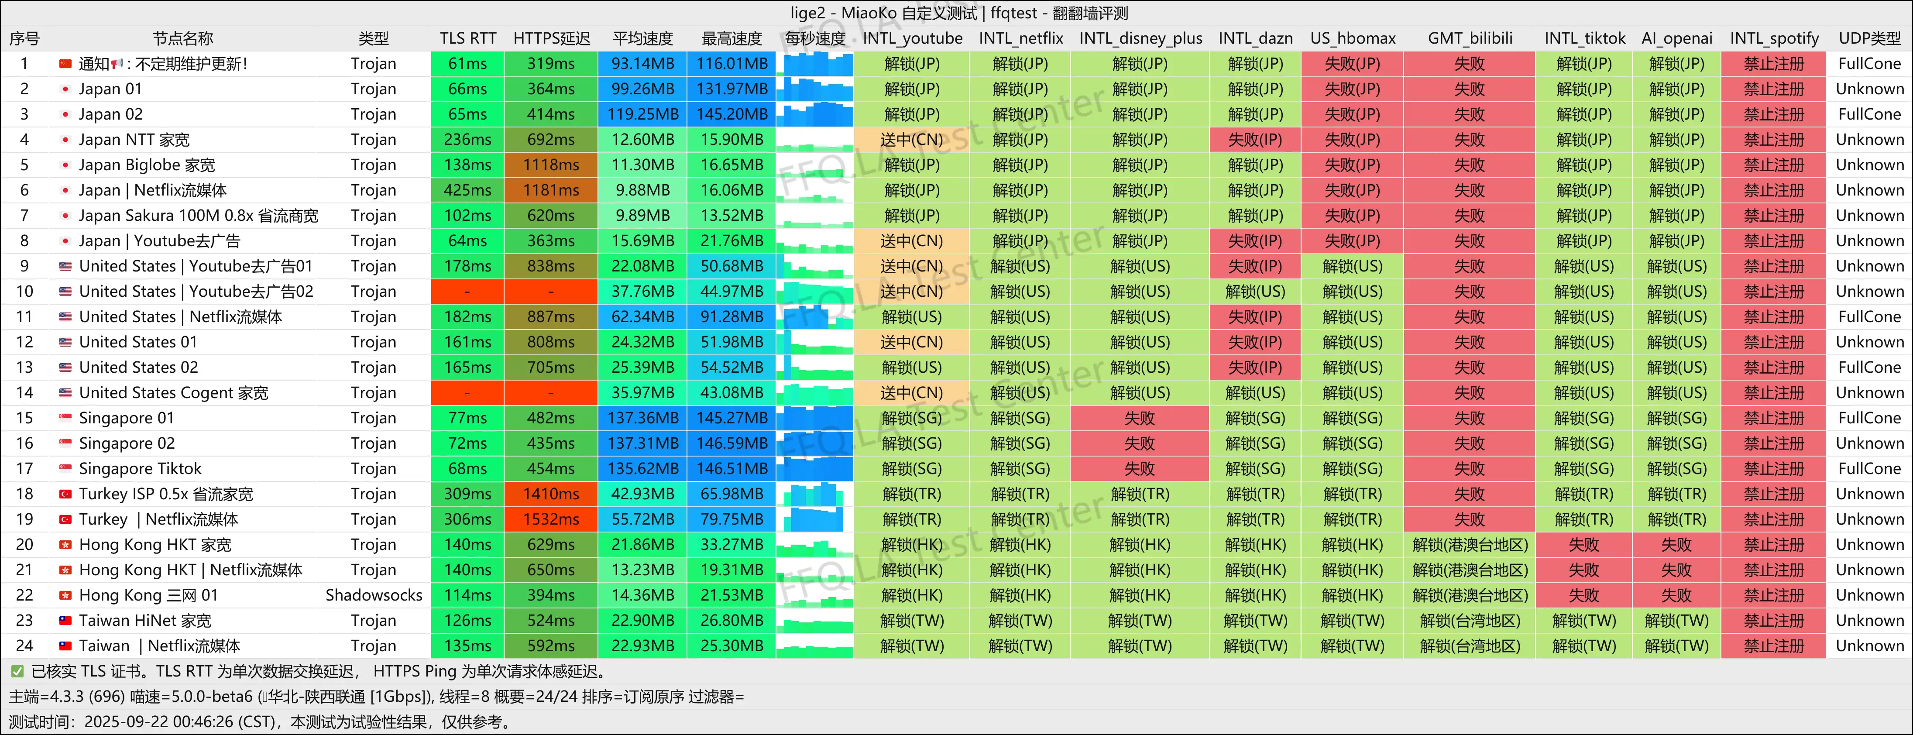Click the node name Japan Biglobe 家宽
Screen dimensions: 1913x735
tap(147, 165)
